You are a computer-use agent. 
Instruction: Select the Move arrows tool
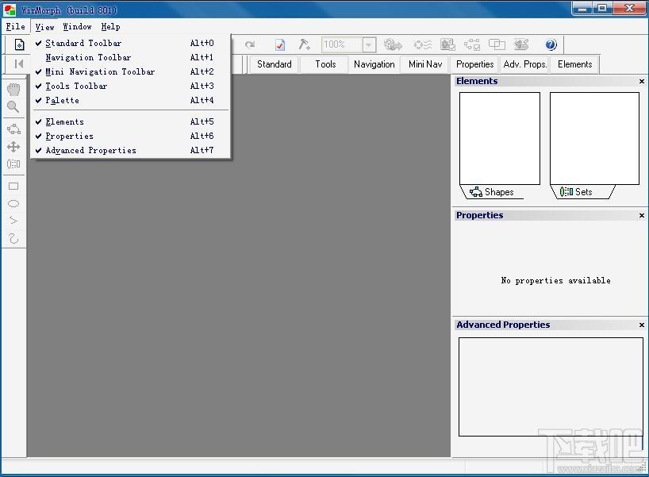tap(13, 147)
